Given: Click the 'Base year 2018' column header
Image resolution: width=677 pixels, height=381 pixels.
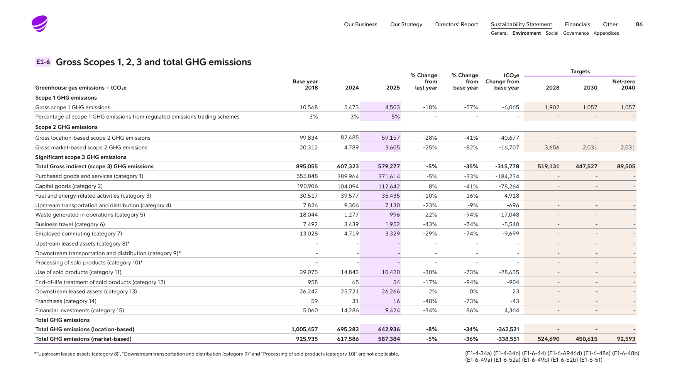Looking at the screenshot, I should 305,85.
